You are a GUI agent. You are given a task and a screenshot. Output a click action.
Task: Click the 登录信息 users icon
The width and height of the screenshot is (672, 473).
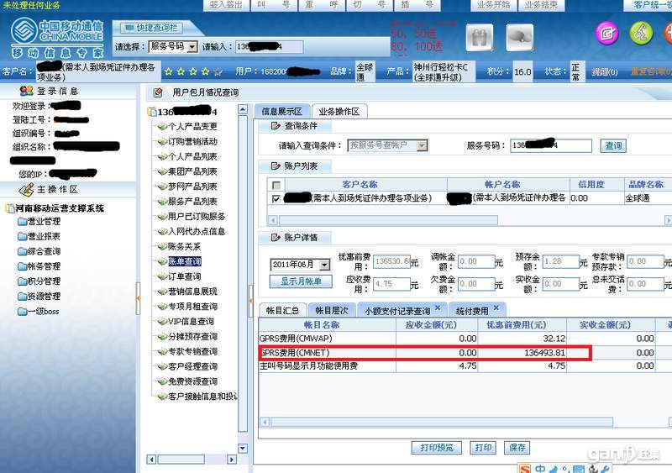(x=26, y=91)
